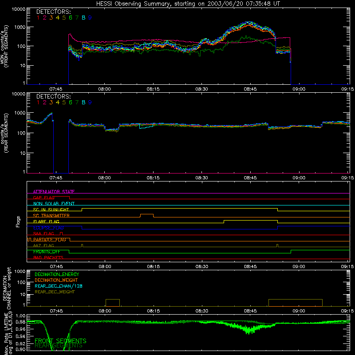The height and width of the screenshot is (355, 355).
Task: Click the PARTICLE_FLAG label
Action: coord(50,240)
